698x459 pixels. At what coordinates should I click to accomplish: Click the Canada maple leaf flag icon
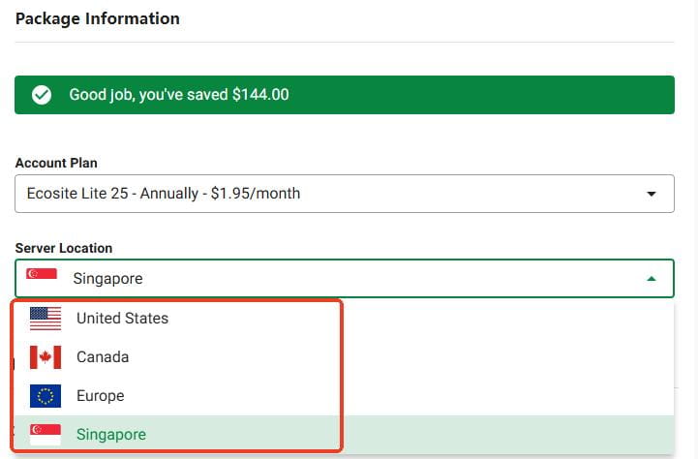coord(46,357)
